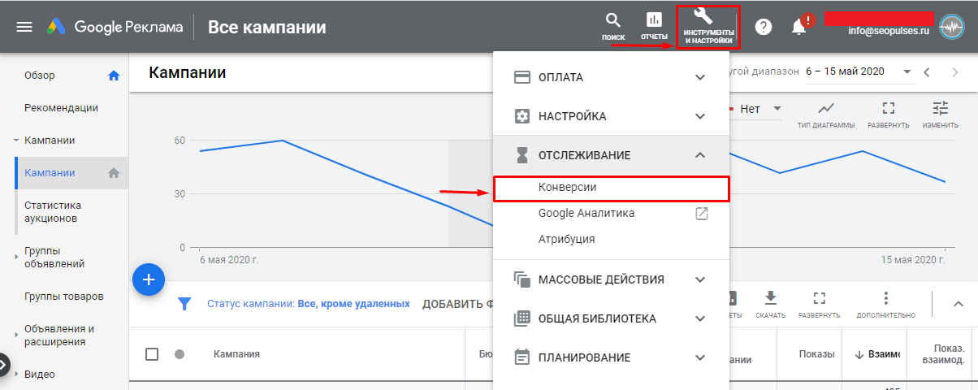Image resolution: width=978 pixels, height=390 pixels.
Task: Open the Поиск search tool
Action: tap(613, 27)
